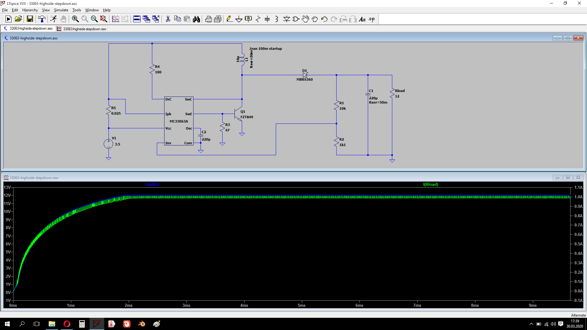This screenshot has width=587, height=330.
Task: Click the R5 0.025 resistor value
Action: click(x=116, y=113)
